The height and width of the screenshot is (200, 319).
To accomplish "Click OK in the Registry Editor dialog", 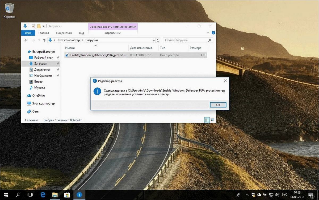I will click(x=218, y=105).
